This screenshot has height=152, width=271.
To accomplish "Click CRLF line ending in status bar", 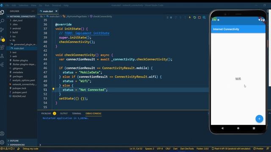I will (168, 149).
